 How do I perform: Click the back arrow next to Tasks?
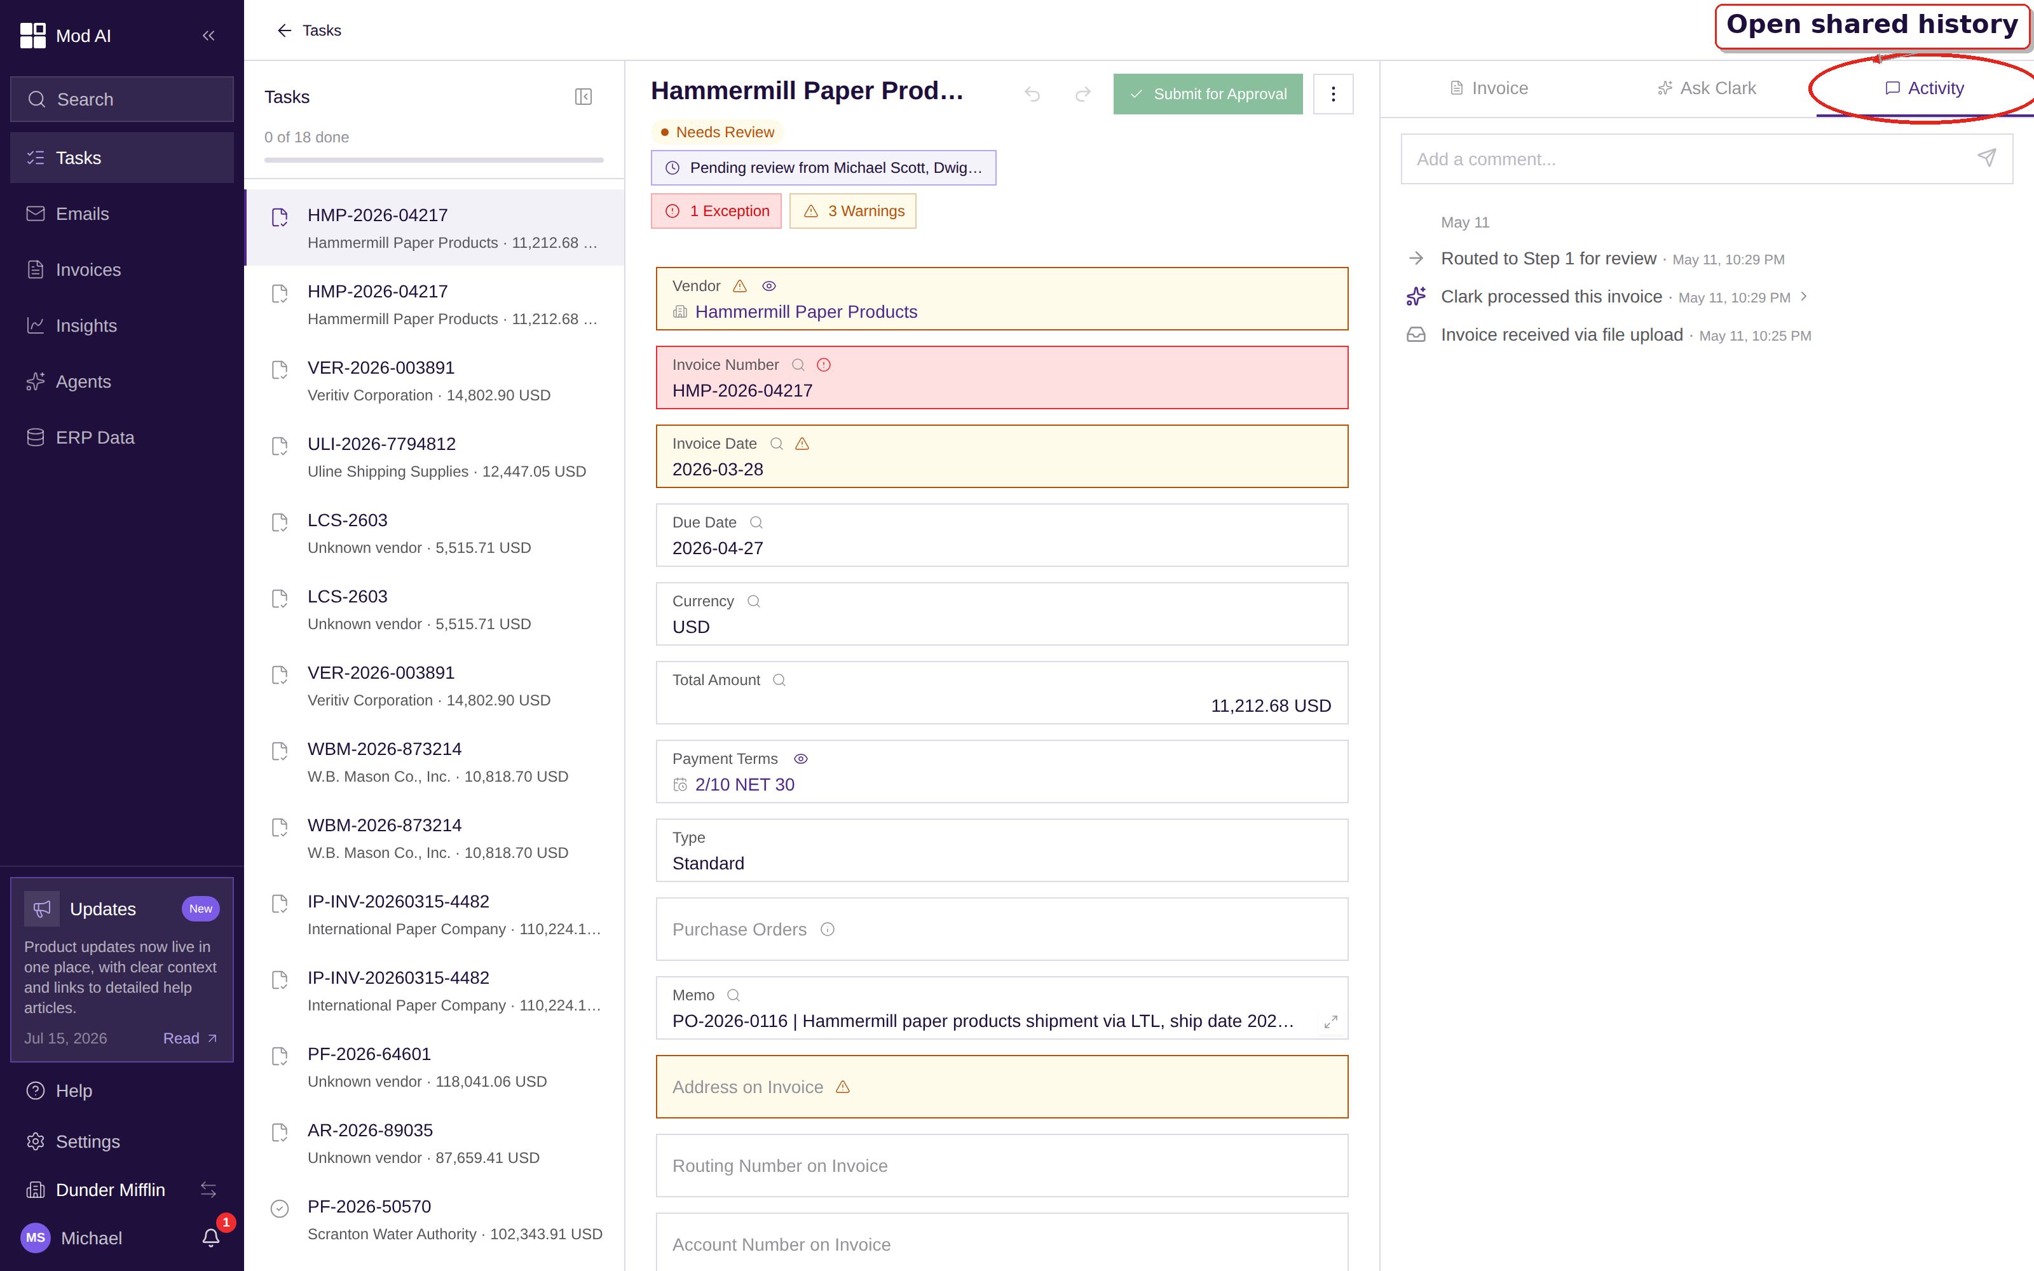pyautogui.click(x=284, y=31)
